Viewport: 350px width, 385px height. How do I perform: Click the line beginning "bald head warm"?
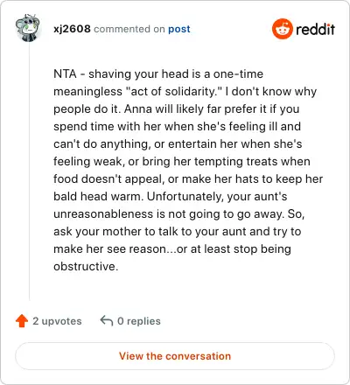[x=171, y=197]
